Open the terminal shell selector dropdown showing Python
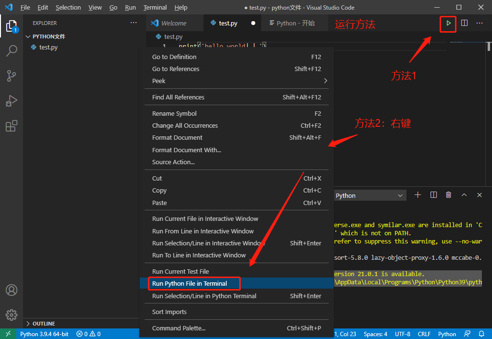The width and height of the screenshot is (492, 339). (x=369, y=195)
